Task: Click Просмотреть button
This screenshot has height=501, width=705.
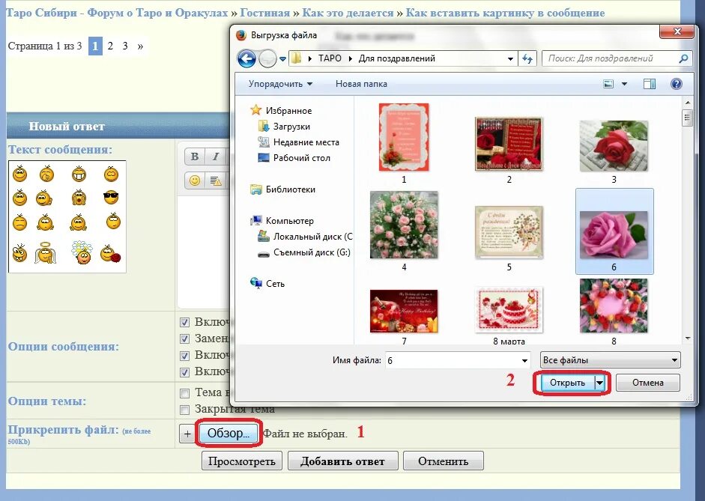Action: pos(242,461)
